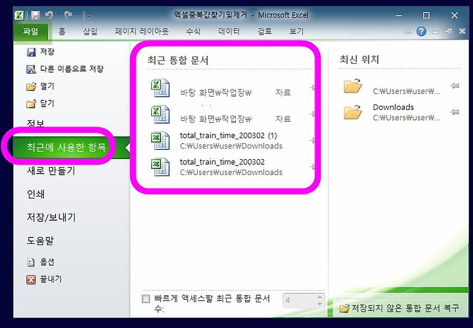473x328 pixels.
Task: Switch to the 검토 tab
Action: tap(265, 32)
